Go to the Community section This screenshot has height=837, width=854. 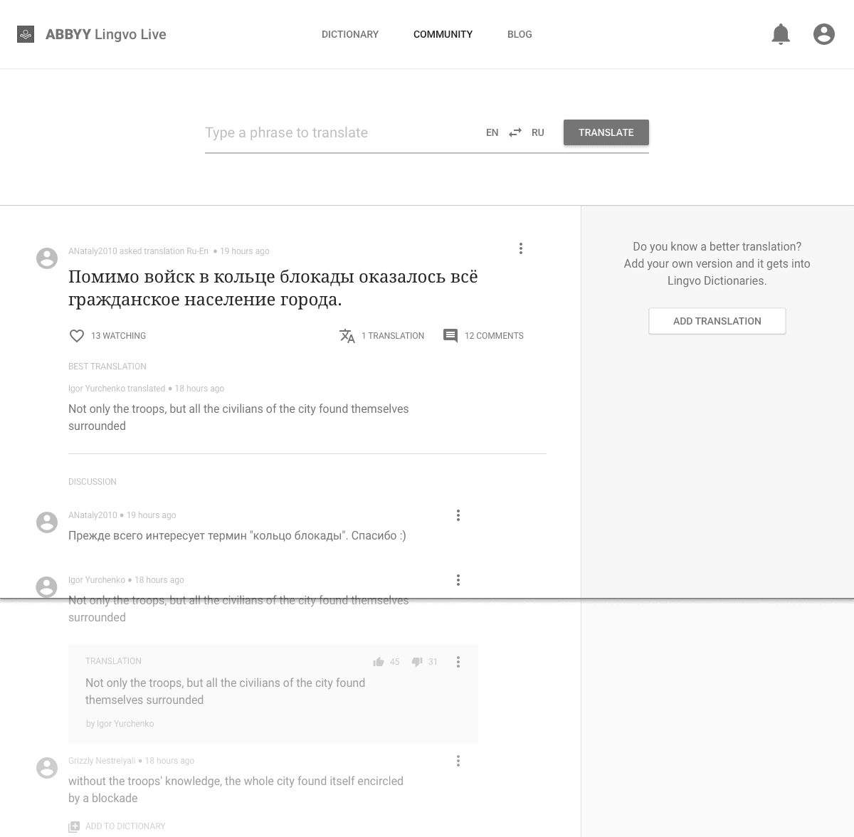443,34
